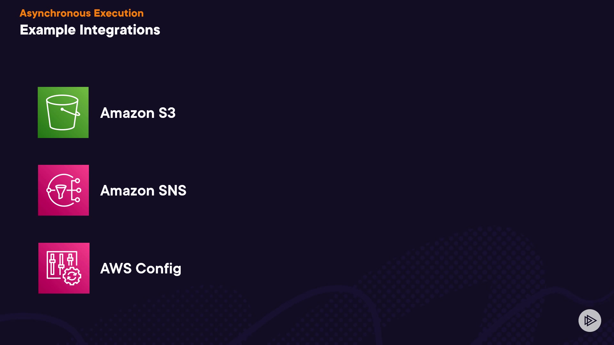Image resolution: width=614 pixels, height=345 pixels.
Task: Click the bucket handle in the S3 icon
Action: click(x=70, y=111)
